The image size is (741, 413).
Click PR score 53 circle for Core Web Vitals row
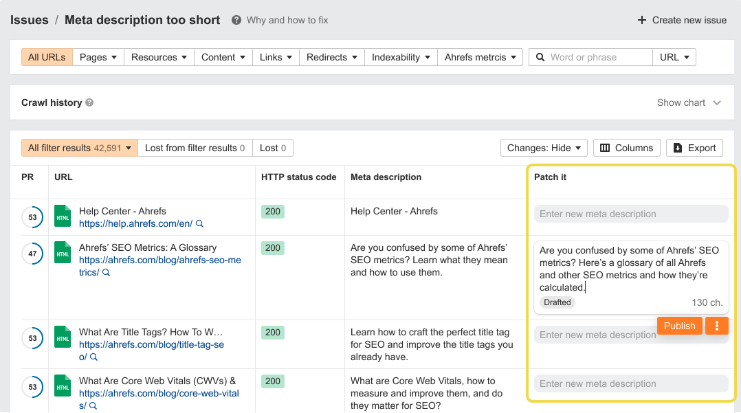(32, 387)
